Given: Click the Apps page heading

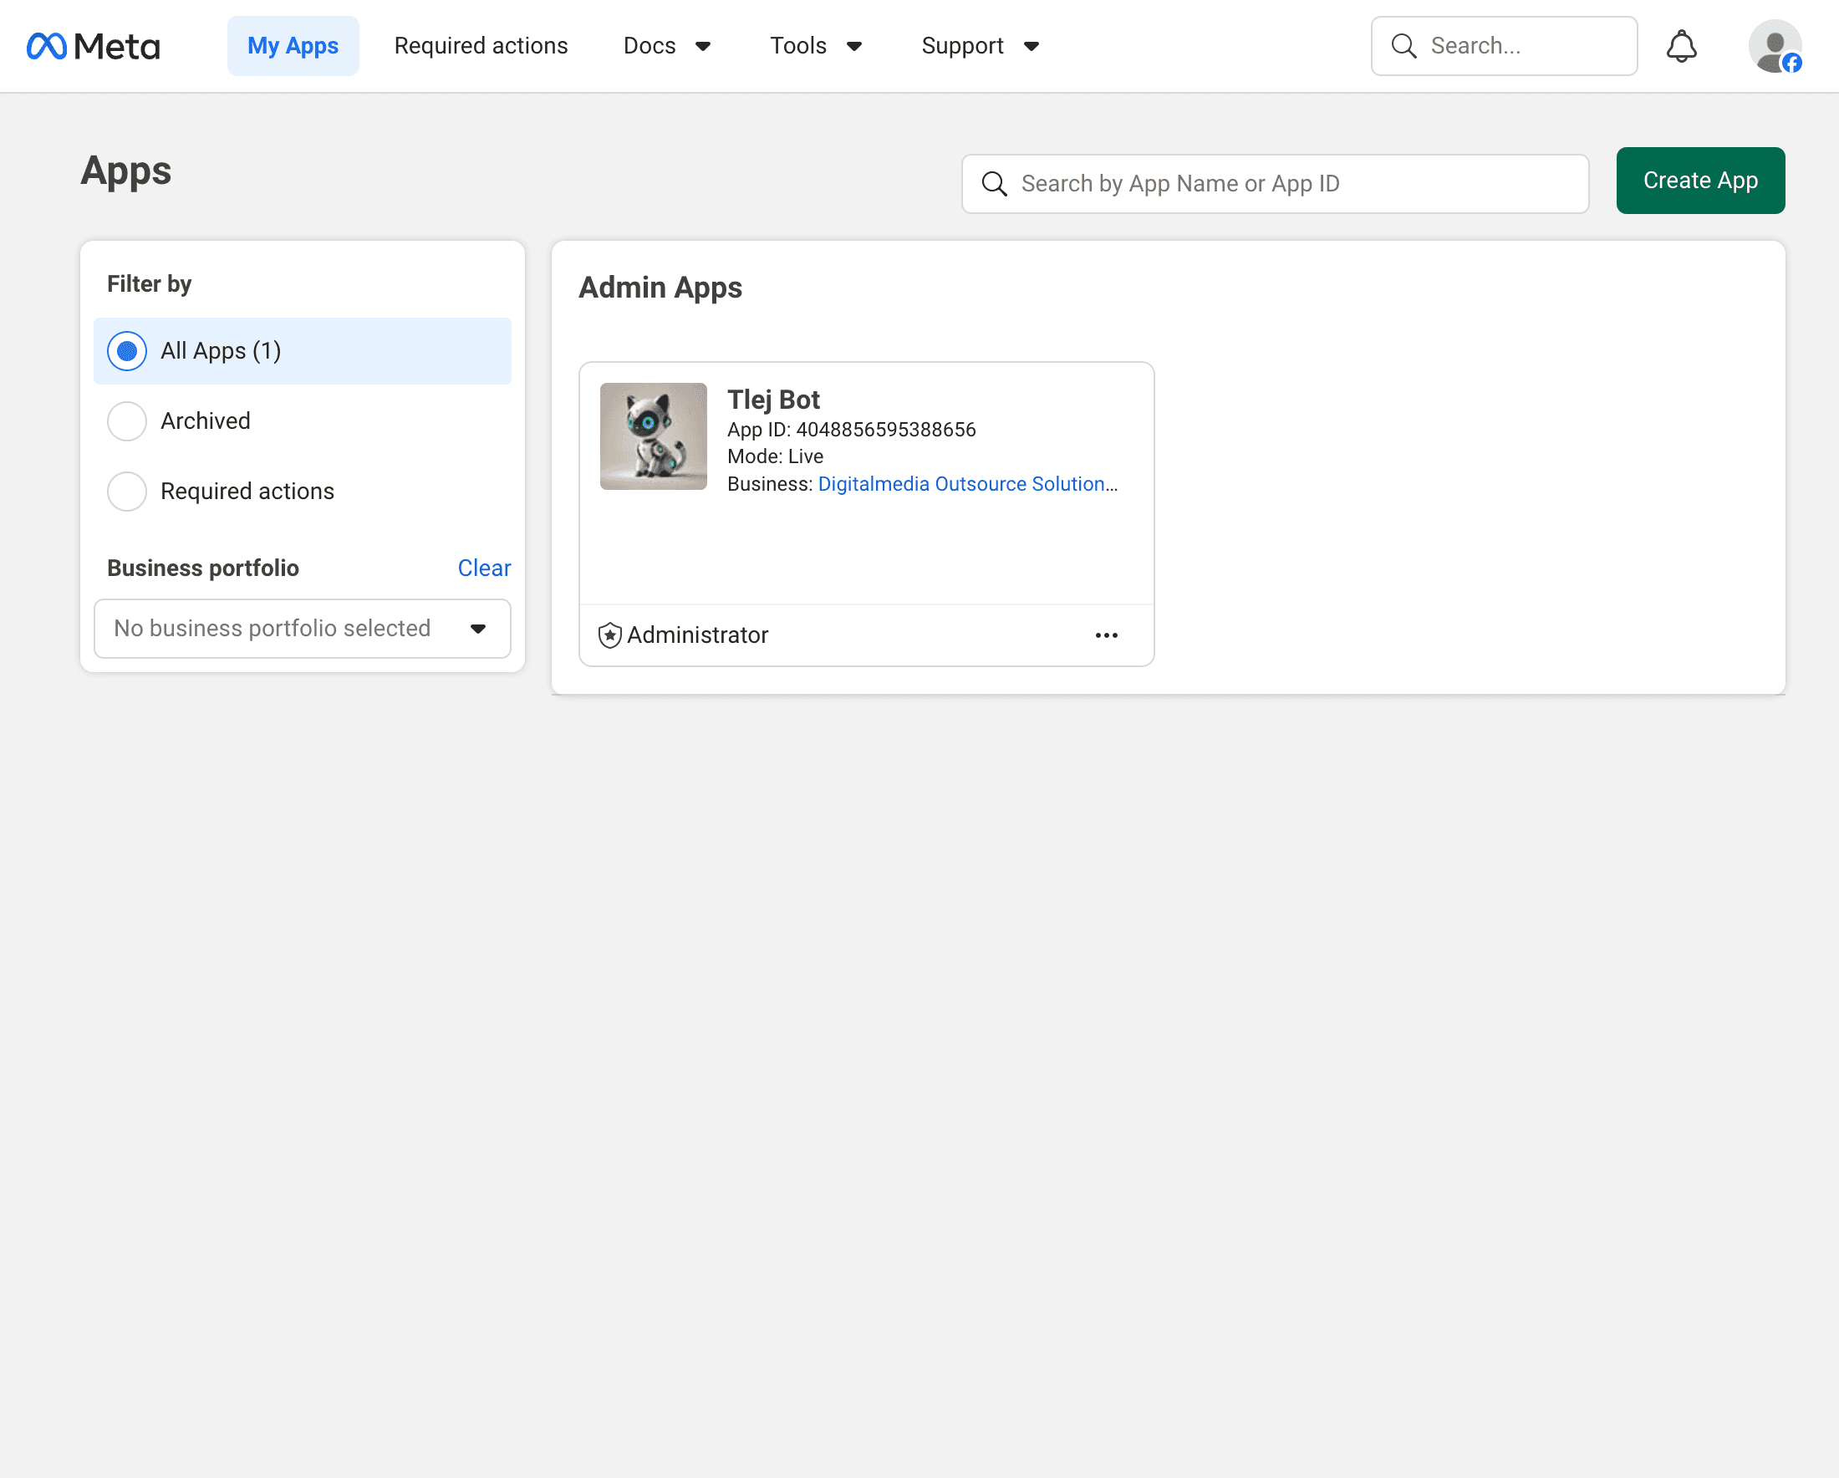Looking at the screenshot, I should click(126, 171).
